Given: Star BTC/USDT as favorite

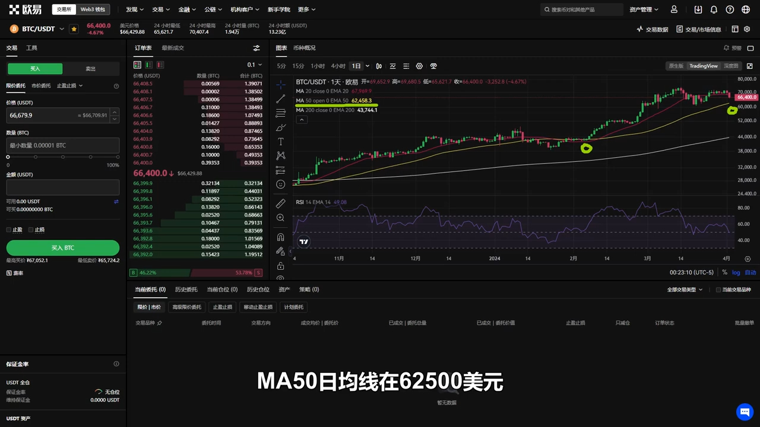Looking at the screenshot, I should 74,28.
